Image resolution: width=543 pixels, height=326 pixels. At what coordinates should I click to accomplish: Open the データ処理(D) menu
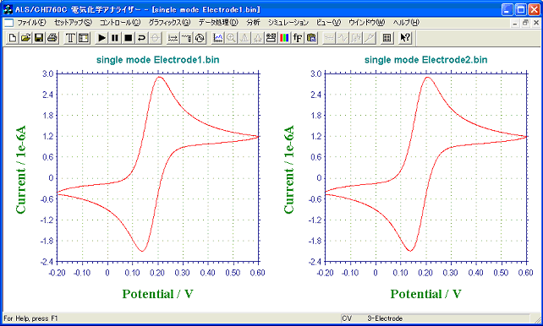[218, 23]
